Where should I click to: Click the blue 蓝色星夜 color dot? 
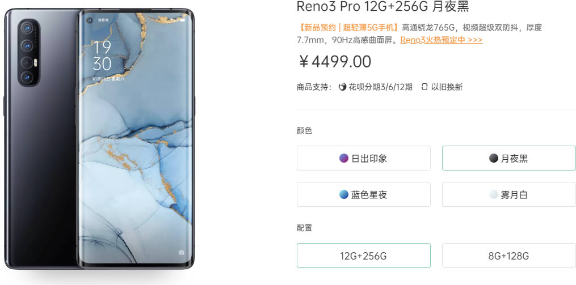[x=344, y=194]
